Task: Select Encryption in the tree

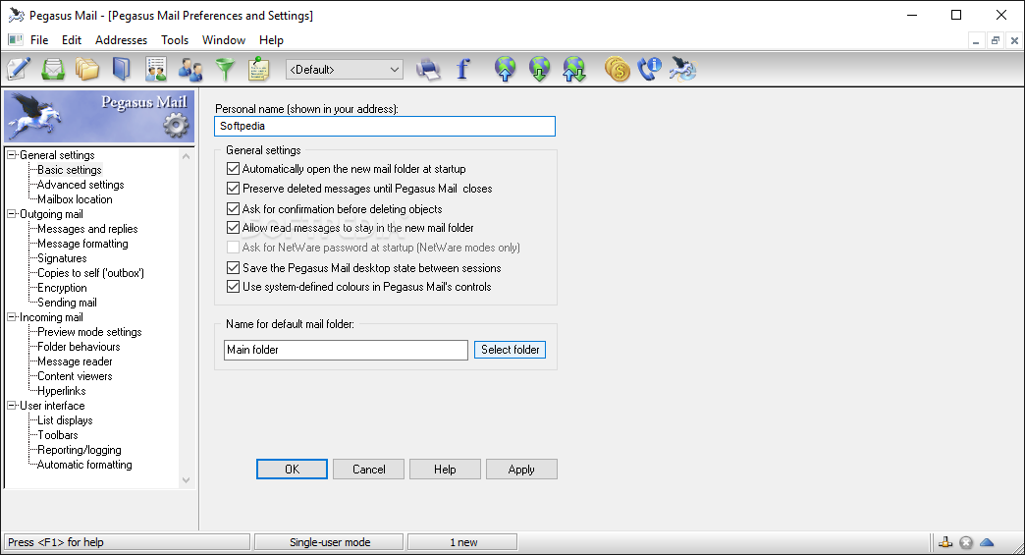Action: click(62, 288)
